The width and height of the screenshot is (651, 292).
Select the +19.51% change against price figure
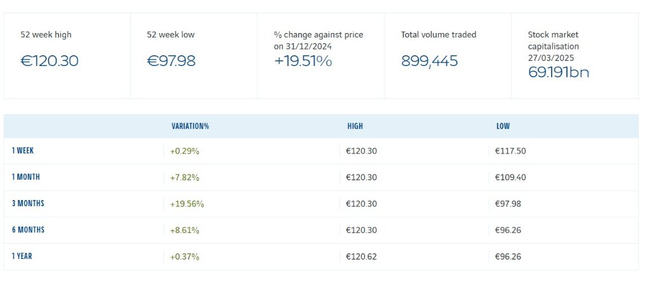(303, 62)
